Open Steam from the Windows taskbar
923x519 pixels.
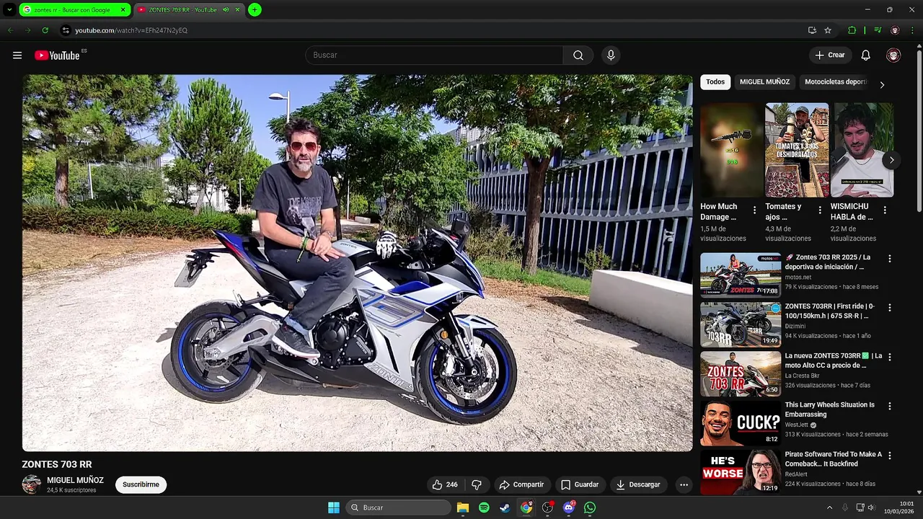click(505, 507)
